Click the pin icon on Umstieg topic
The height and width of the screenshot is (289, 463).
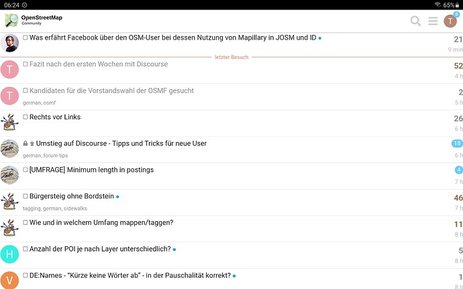pos(32,143)
